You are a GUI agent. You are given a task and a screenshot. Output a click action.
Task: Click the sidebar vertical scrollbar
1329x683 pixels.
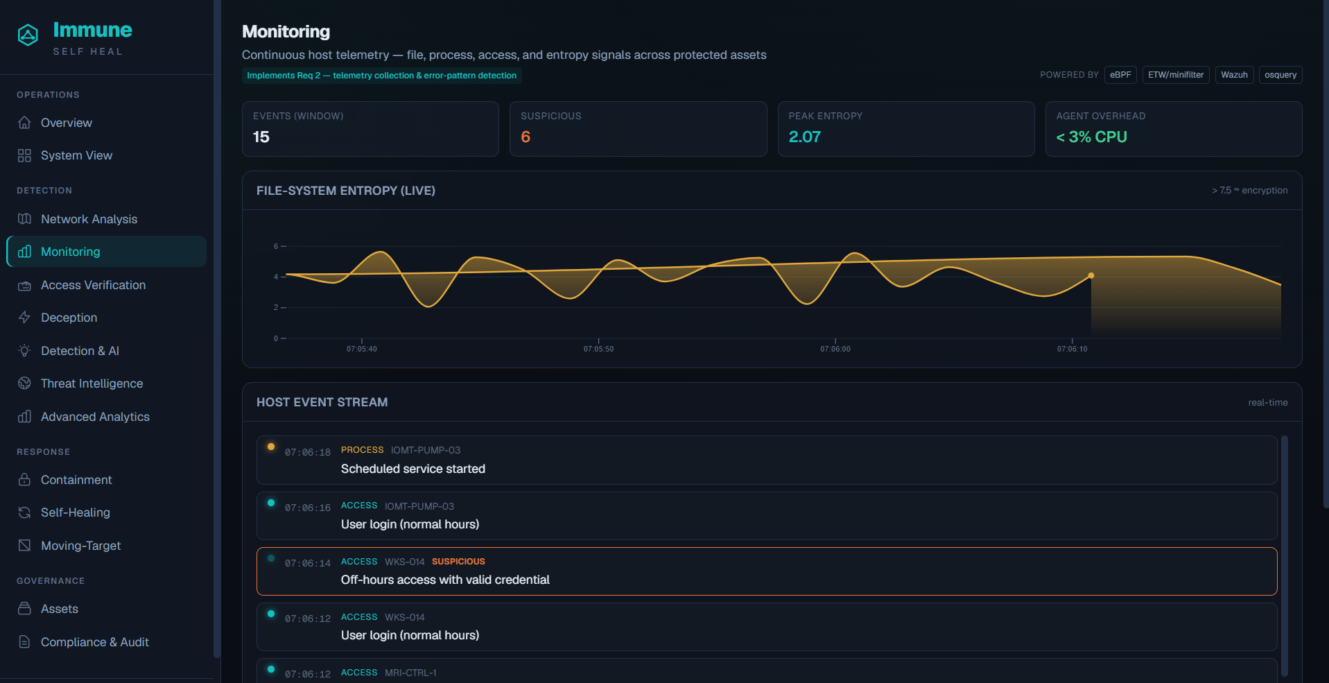217,329
